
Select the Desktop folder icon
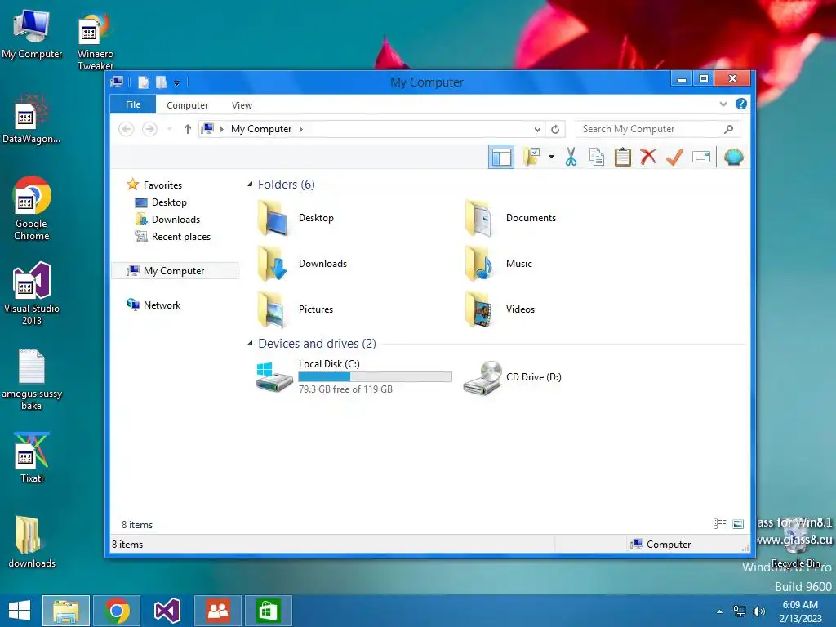(273, 218)
